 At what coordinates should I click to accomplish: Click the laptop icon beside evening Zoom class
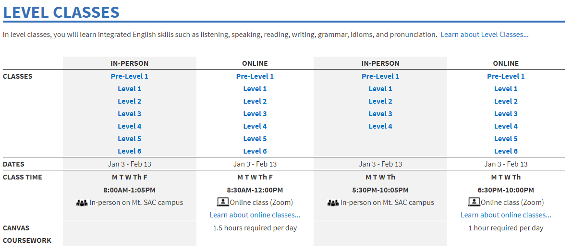point(474,202)
